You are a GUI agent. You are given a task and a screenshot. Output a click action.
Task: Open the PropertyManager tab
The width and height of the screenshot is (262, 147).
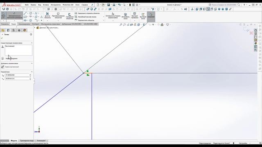8,30
